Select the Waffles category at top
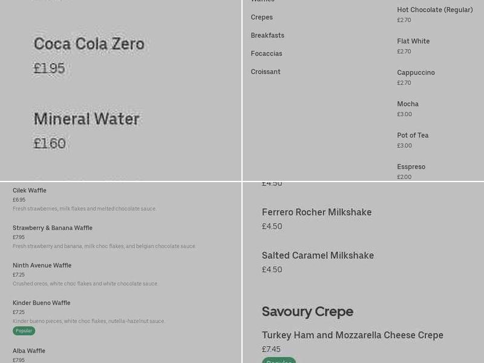This screenshot has width=484, height=363. [262, 2]
